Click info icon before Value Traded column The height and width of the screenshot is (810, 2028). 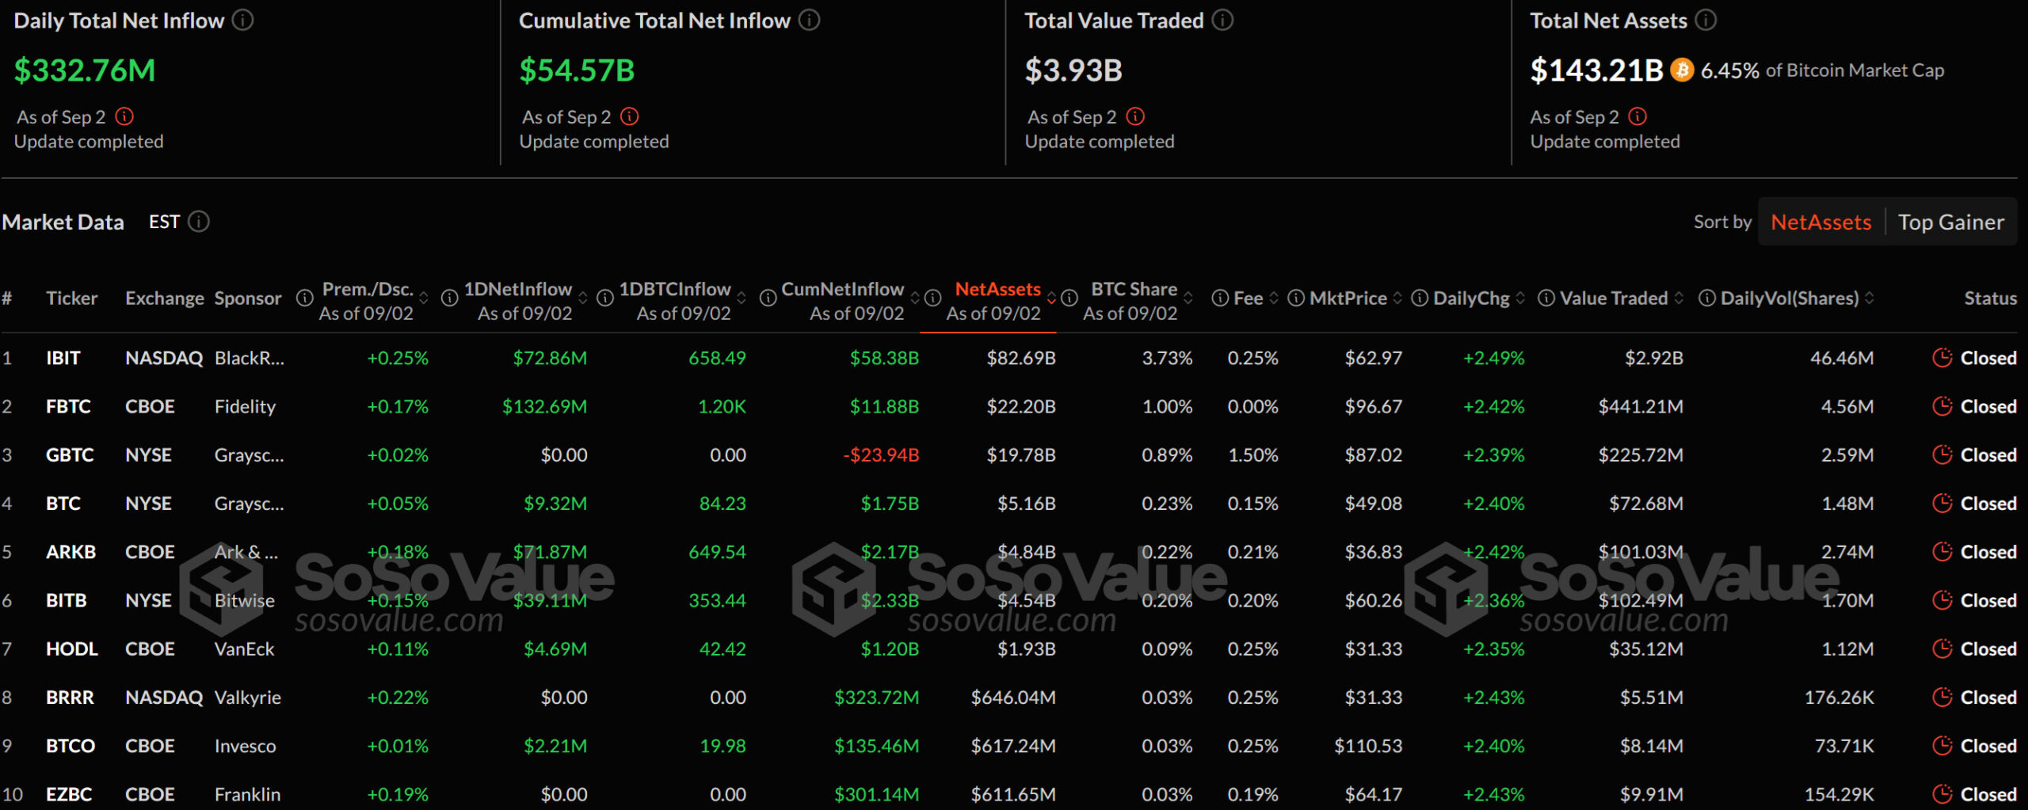coord(1546,298)
